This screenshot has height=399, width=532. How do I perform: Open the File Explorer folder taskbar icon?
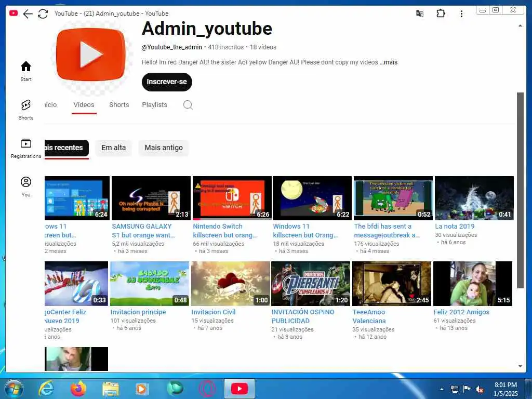coord(110,389)
